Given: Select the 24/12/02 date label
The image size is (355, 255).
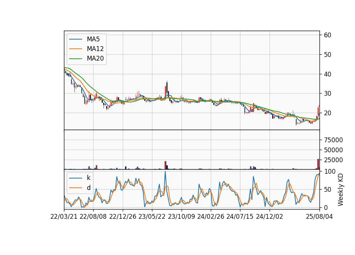Looking at the screenshot, I should [270, 217].
